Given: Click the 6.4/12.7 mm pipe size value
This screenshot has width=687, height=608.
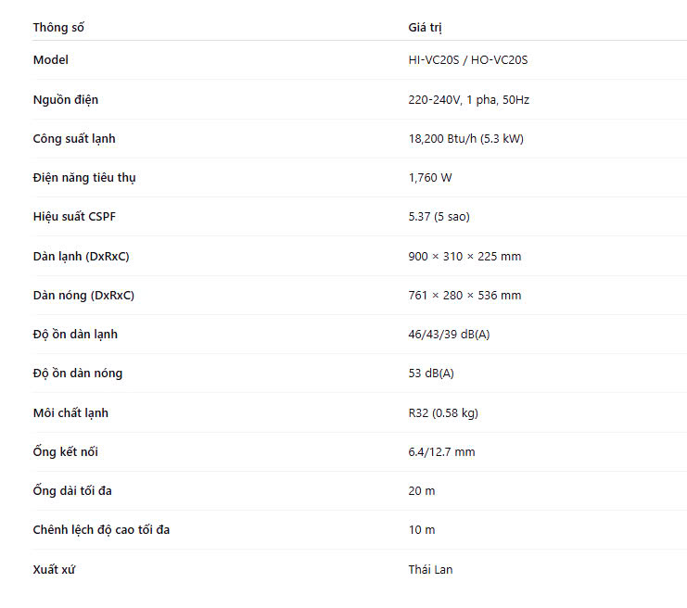Looking at the screenshot, I should 441,452.
